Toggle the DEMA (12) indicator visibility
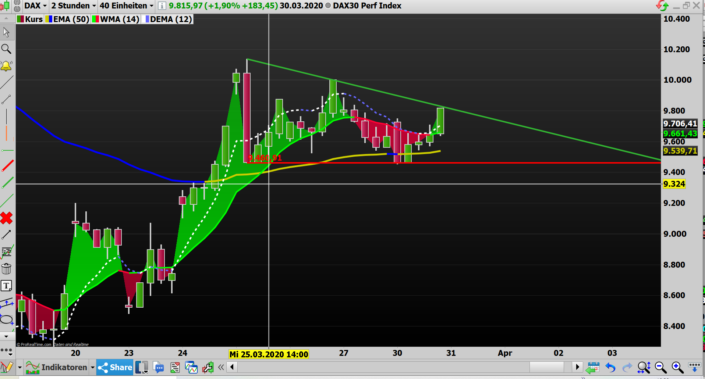Image resolution: width=705 pixels, height=379 pixels. (167, 19)
